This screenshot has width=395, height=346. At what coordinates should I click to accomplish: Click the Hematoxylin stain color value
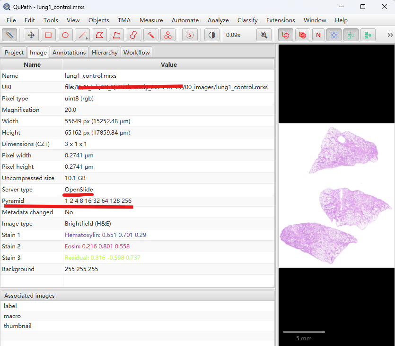click(105, 235)
